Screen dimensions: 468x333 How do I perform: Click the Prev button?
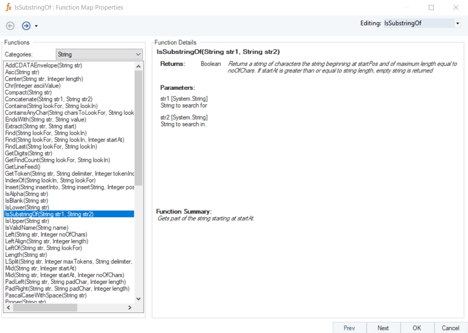pyautogui.click(x=349, y=328)
